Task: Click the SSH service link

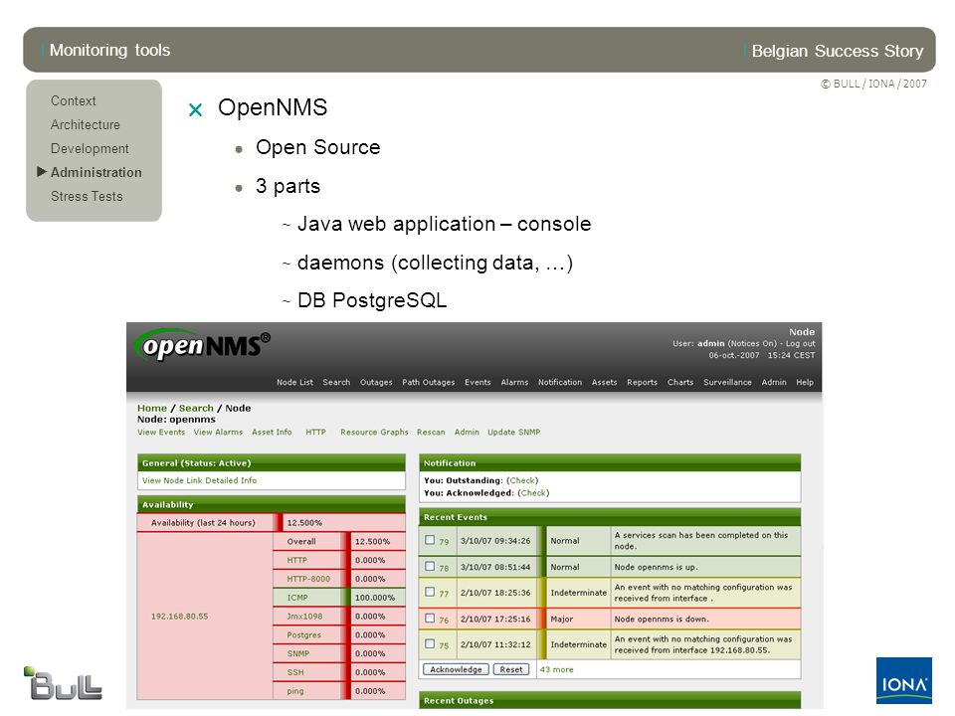Action: click(294, 672)
